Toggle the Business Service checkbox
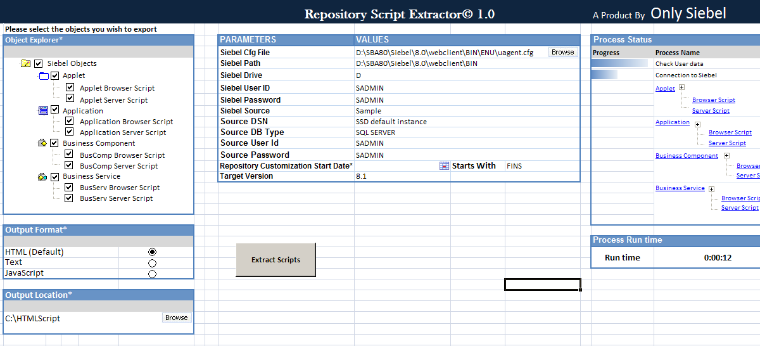 coord(55,176)
